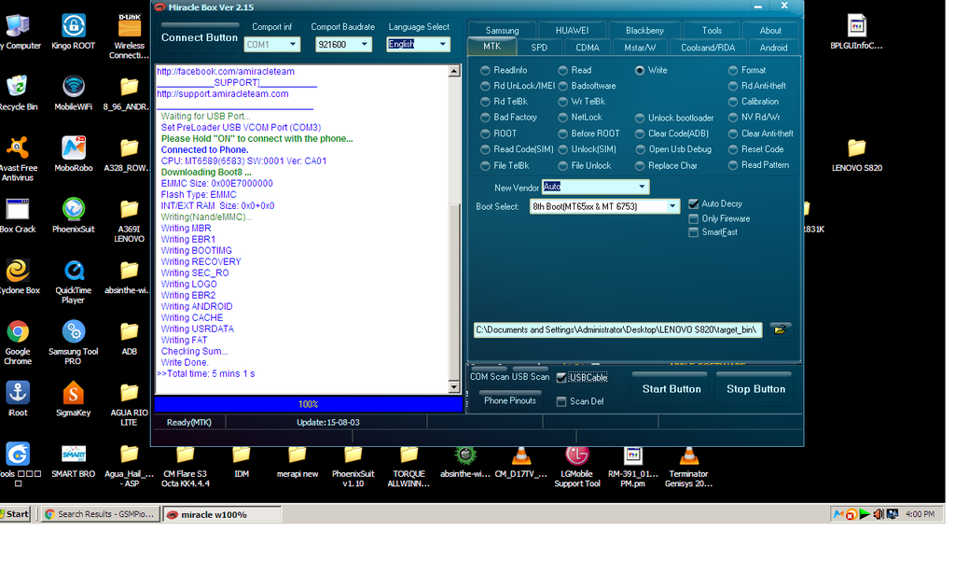Select the Format radio option
This screenshot has width=955, height=573.
(733, 70)
